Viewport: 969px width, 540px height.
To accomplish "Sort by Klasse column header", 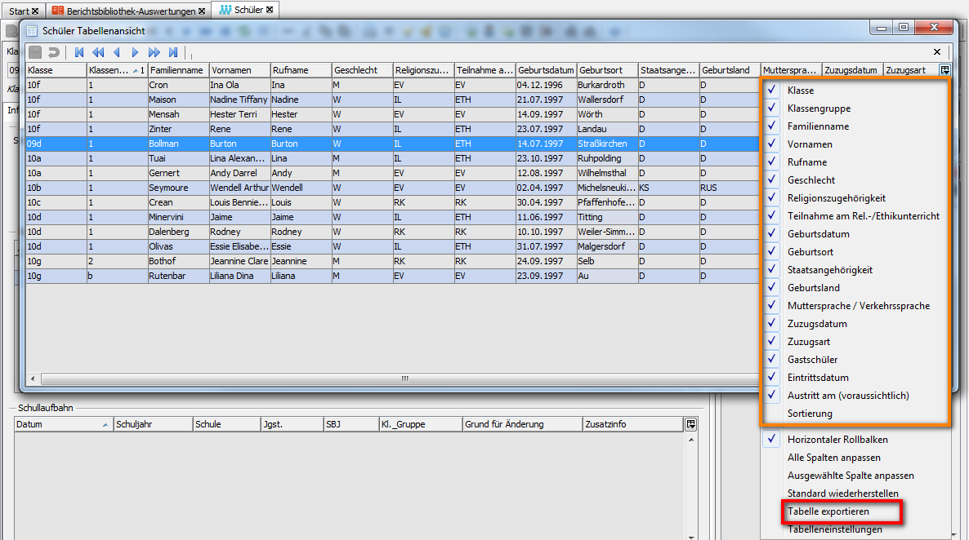I will pos(56,69).
